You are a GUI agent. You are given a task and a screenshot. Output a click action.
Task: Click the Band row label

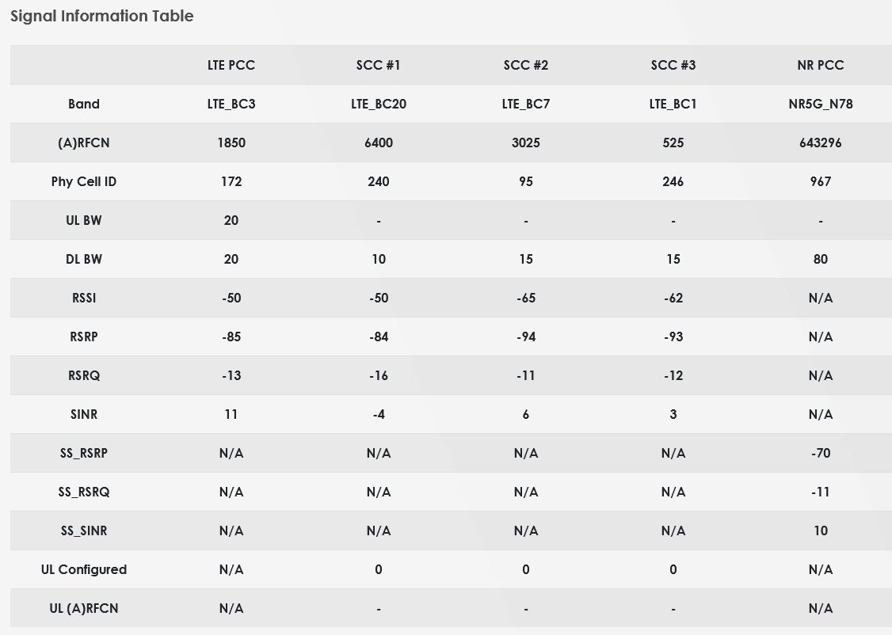pos(84,104)
